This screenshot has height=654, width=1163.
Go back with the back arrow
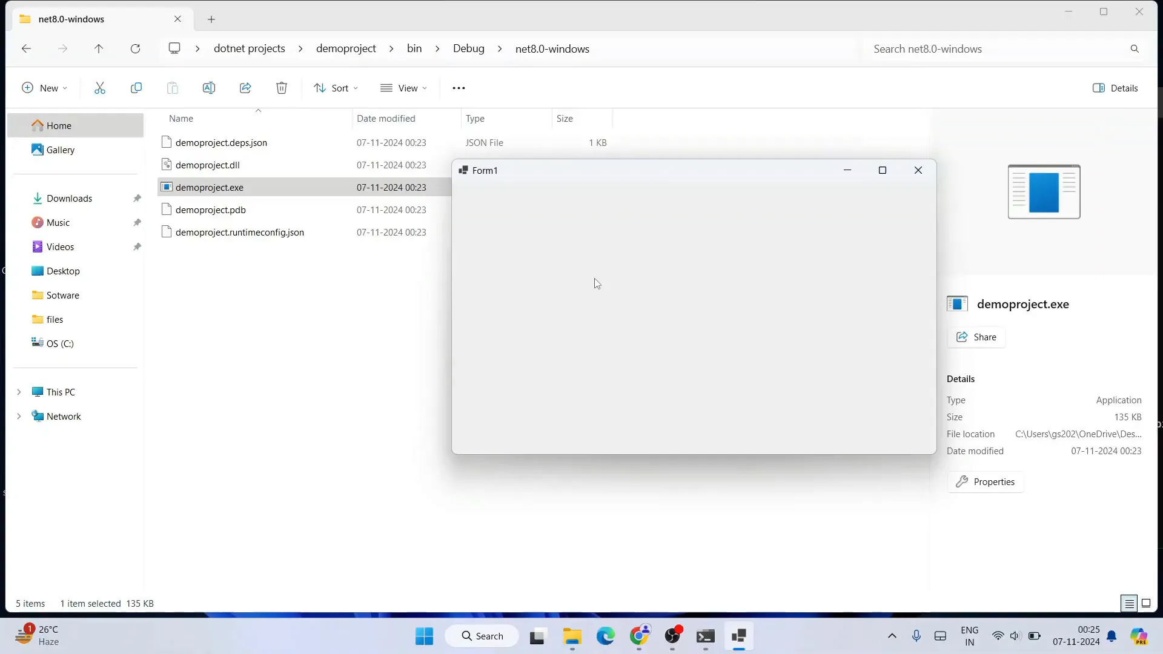coord(26,49)
